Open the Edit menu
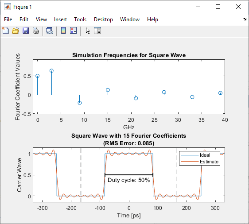The width and height of the screenshot is (249, 224). (x=24, y=19)
